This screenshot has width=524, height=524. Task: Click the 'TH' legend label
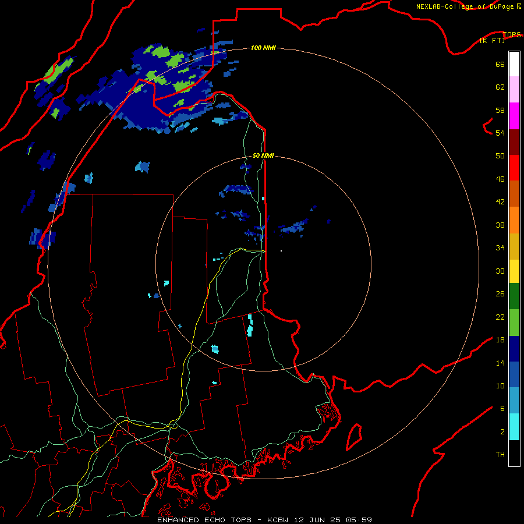[x=500, y=455]
